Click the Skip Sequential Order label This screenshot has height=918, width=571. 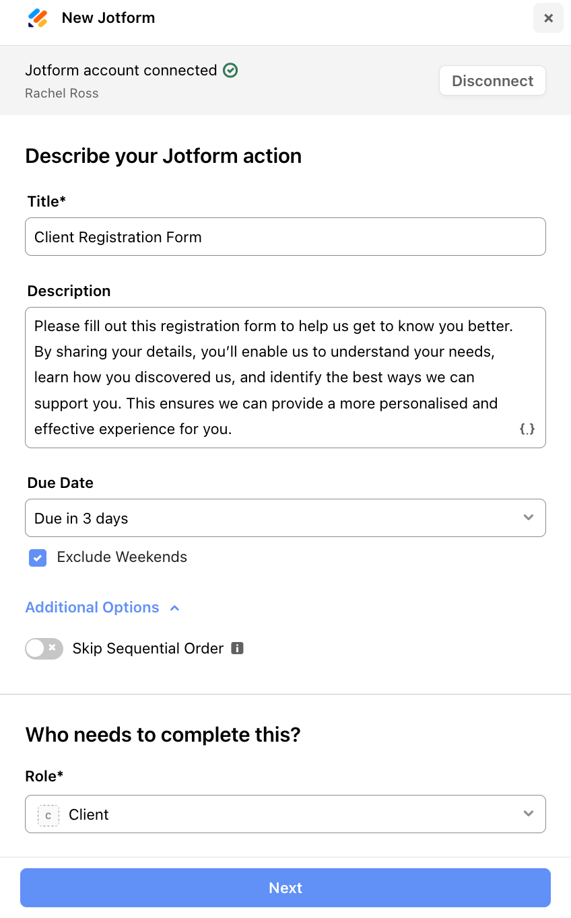point(148,649)
